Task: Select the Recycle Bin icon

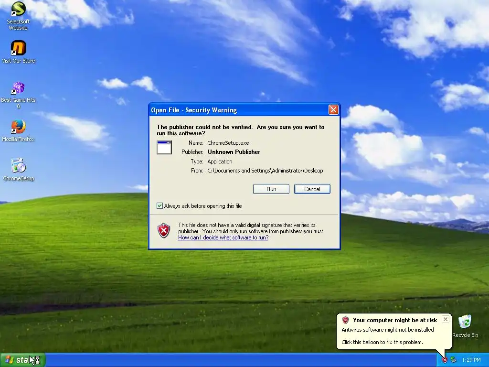Action: point(465,326)
